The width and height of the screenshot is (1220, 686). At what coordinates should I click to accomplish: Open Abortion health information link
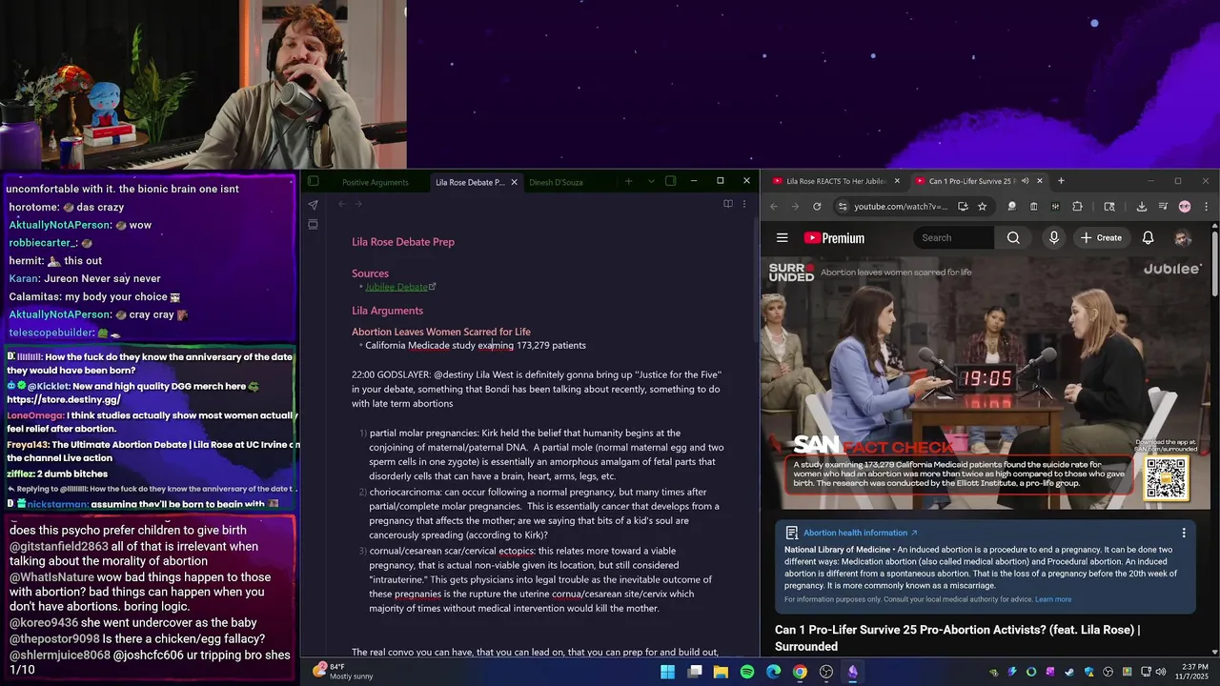coord(861,533)
